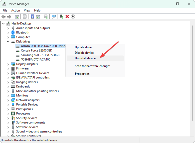Screen dimensions: 195x143
Task: Open the Help menu
Action: click(37, 10)
